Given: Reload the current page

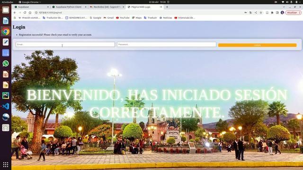Looking at the screenshot, I should (x=25, y=13).
